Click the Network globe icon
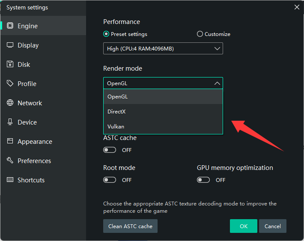This screenshot has width=304, height=241. [x=10, y=103]
